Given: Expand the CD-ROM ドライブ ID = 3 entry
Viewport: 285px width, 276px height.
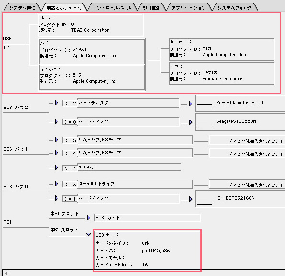Looking at the screenshot, I should click(57, 184).
